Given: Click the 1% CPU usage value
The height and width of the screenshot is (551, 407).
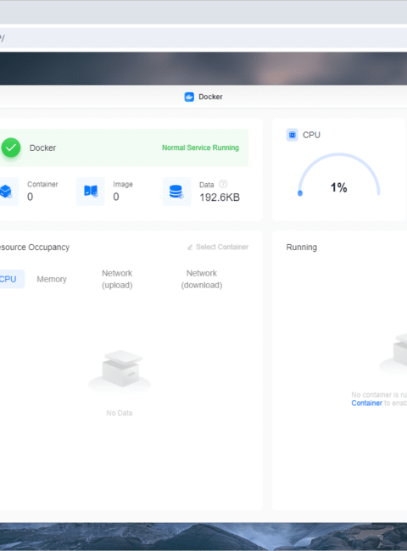Looking at the screenshot, I should coord(339,187).
